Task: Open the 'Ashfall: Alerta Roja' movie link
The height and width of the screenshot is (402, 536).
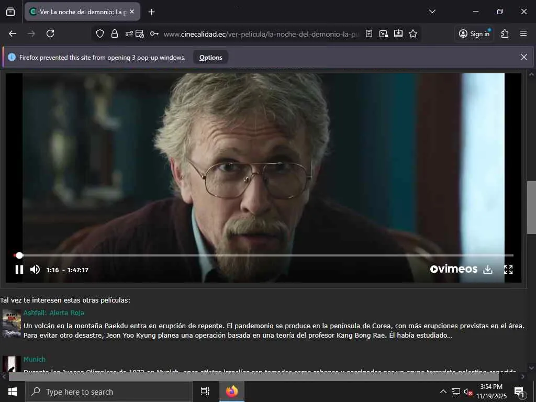Action: pos(54,313)
